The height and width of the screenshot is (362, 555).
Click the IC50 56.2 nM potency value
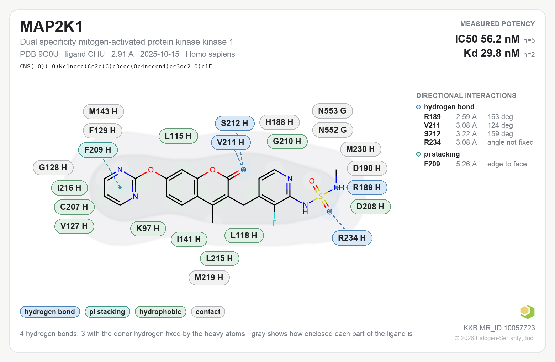coord(487,39)
